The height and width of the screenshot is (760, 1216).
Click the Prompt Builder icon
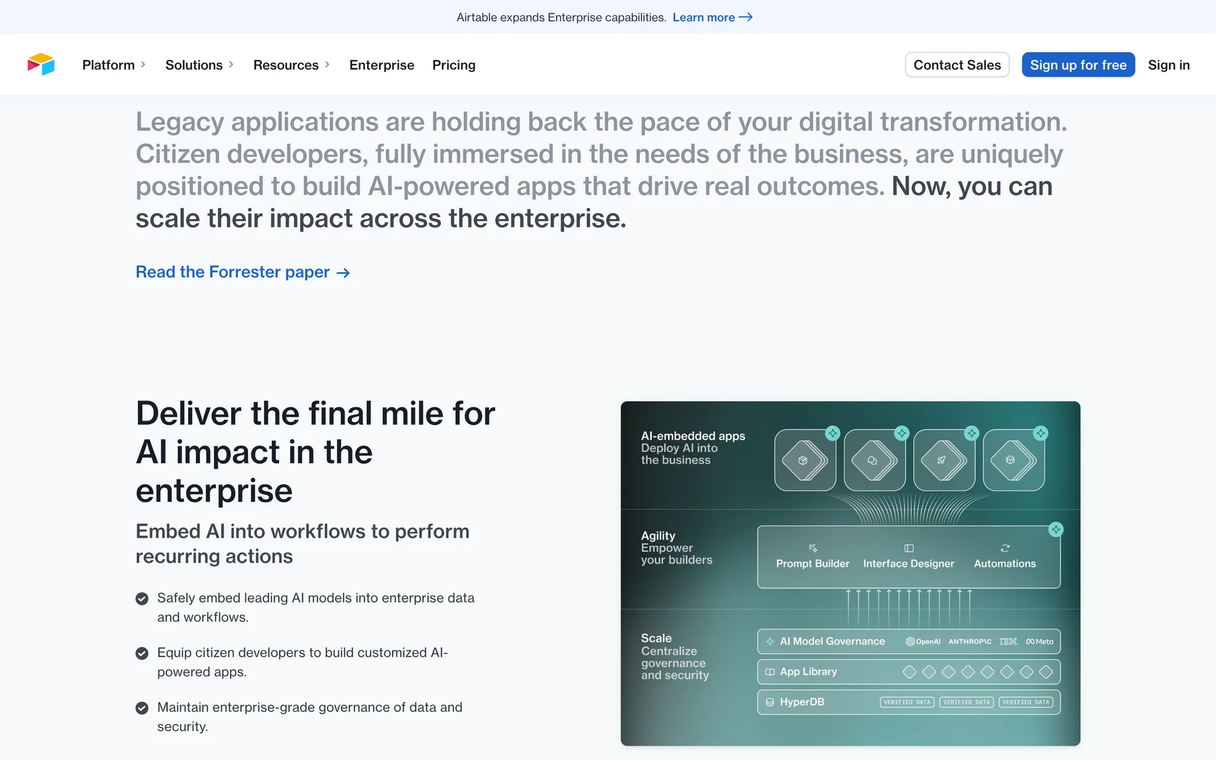pyautogui.click(x=813, y=548)
